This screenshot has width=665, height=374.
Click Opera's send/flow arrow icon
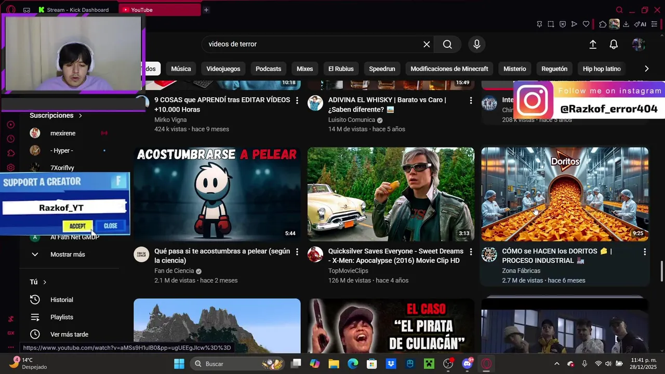click(574, 24)
